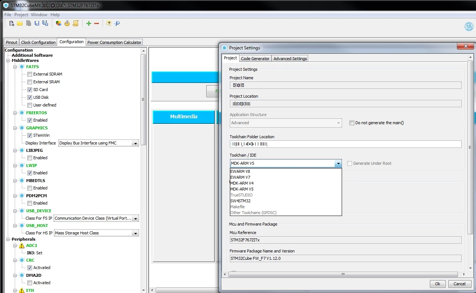The image size is (476, 293).
Task: Check the User-defined checkbox under FATFS
Action: [30, 105]
